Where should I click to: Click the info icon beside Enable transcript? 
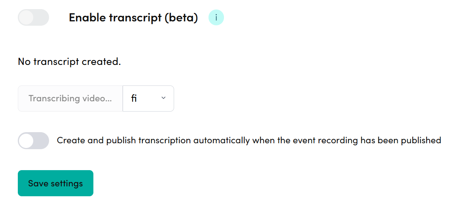click(216, 18)
